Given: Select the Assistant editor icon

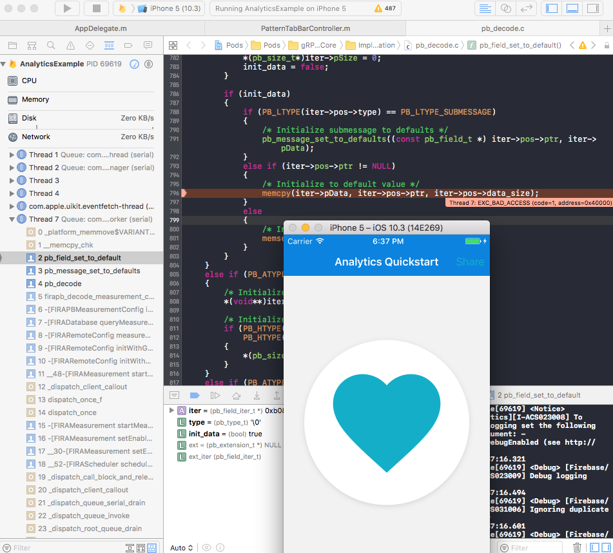Looking at the screenshot, I should pyautogui.click(x=506, y=8).
